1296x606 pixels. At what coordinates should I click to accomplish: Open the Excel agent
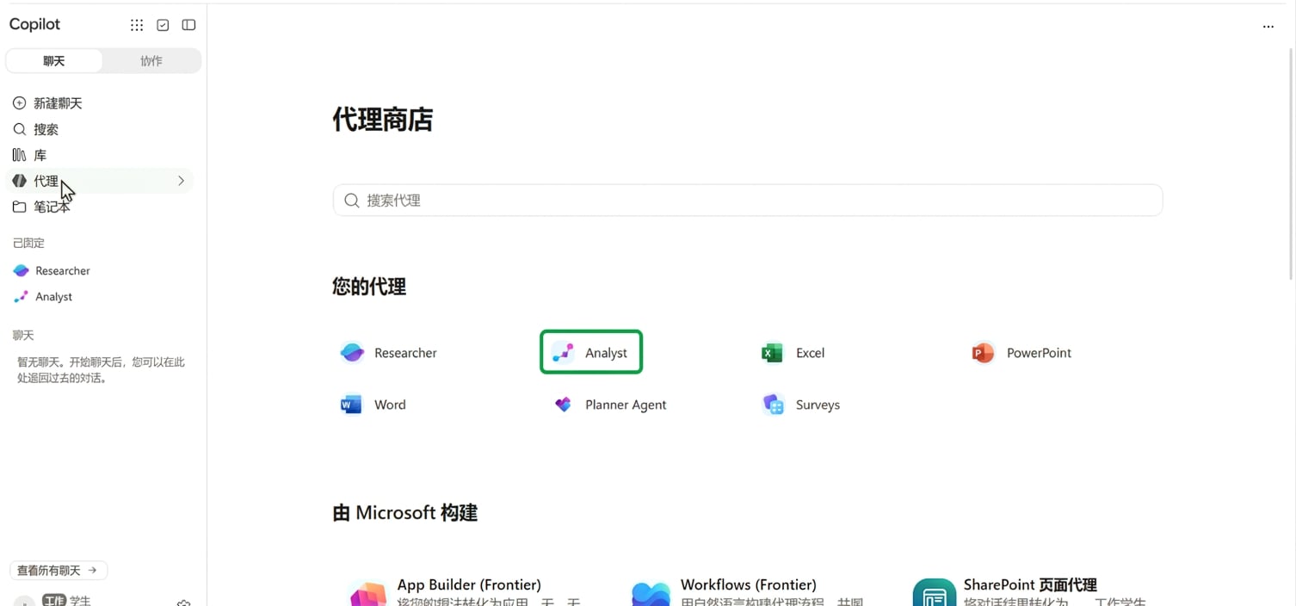793,353
